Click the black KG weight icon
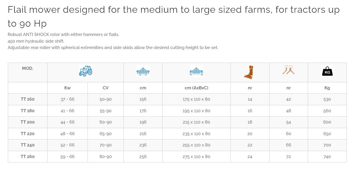This screenshot has width=355, height=174. tap(327, 71)
